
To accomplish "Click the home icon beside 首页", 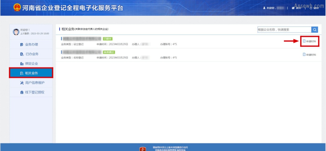I will [x=293, y=8].
